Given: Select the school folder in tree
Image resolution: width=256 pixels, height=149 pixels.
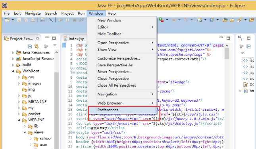Looking at the screenshot, I should point(42,138).
